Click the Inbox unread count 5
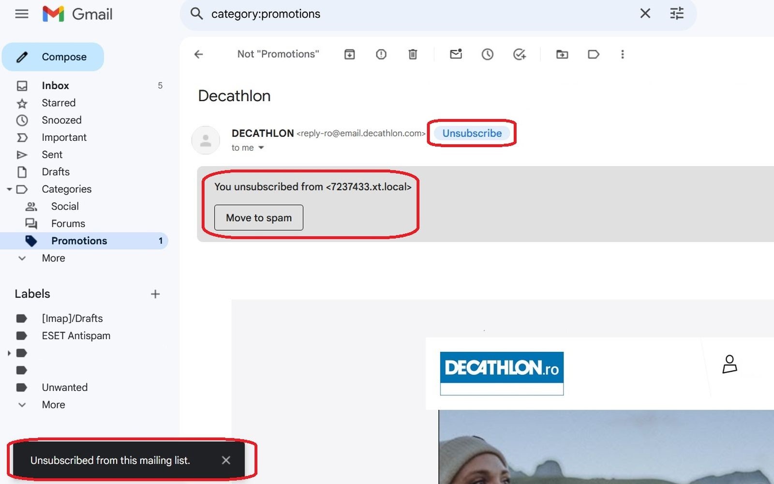Image resolution: width=774 pixels, height=484 pixels. click(160, 86)
